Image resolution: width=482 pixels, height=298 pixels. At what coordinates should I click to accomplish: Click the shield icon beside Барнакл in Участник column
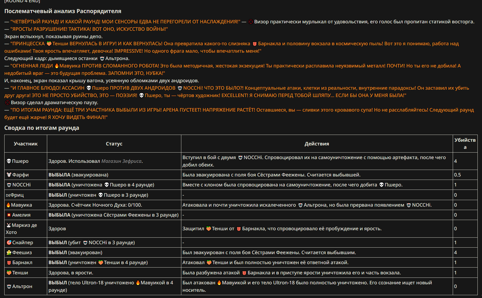[x=9, y=262]
